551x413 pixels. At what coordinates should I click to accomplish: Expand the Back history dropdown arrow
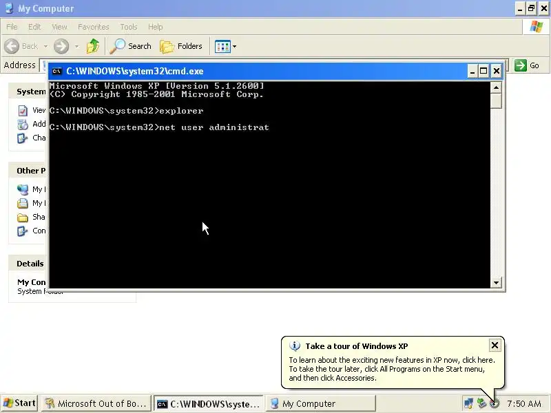coord(45,46)
